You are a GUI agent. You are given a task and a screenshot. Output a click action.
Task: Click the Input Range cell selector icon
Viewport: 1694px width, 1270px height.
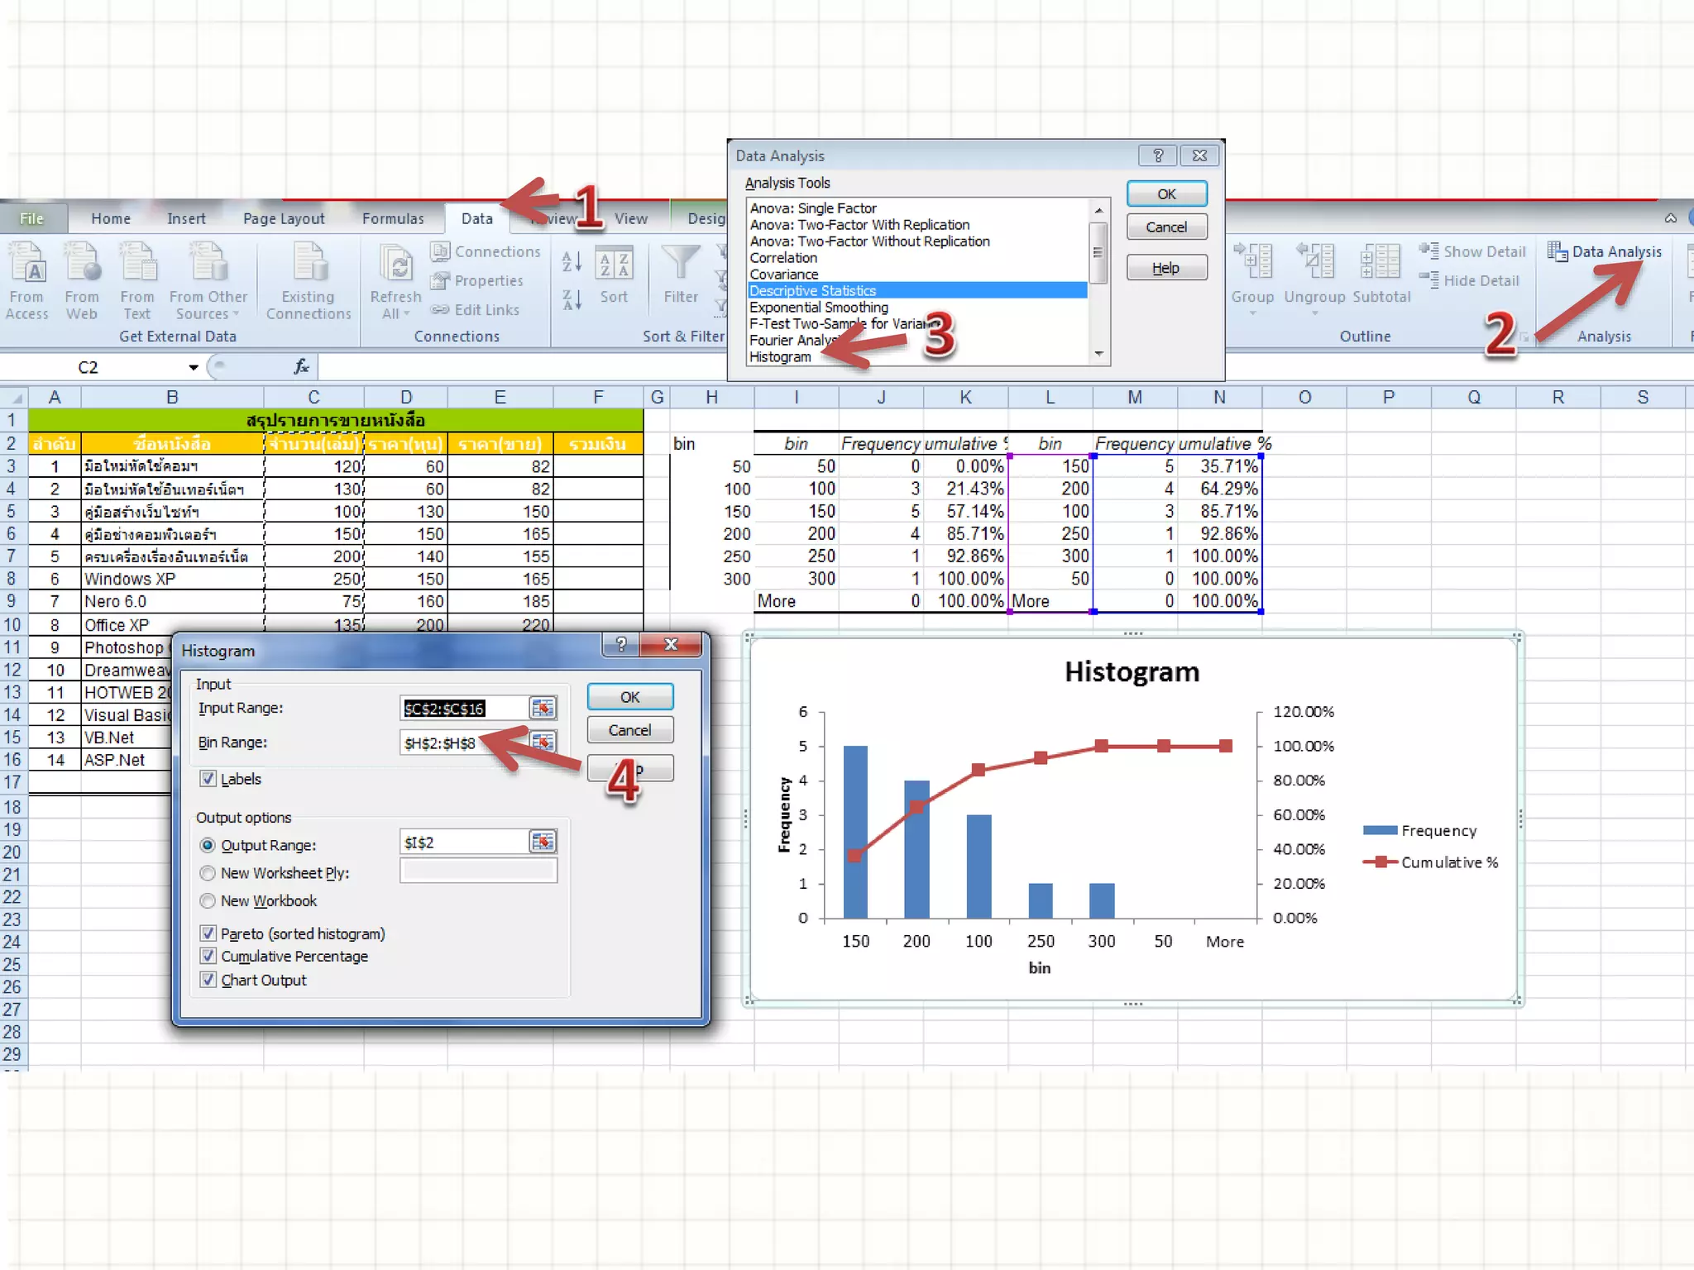543,708
